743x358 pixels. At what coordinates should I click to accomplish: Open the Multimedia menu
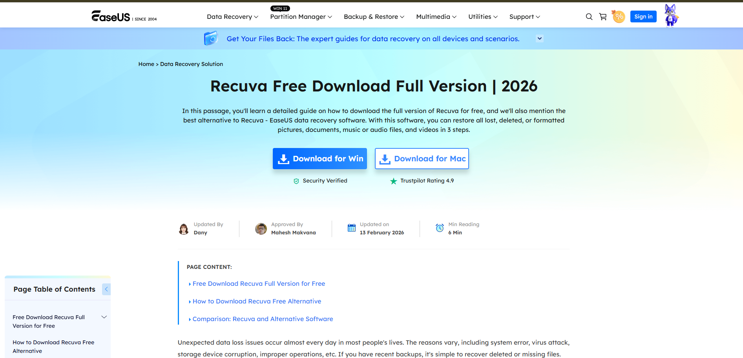[x=436, y=17]
